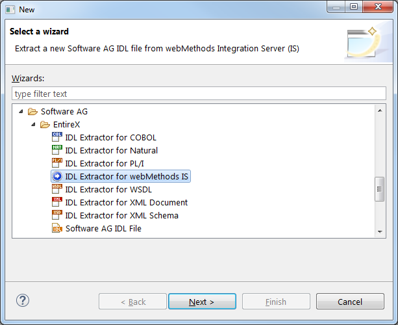Dismiss the dialog with Cancel
This screenshot has width=398, height=325.
click(x=350, y=302)
